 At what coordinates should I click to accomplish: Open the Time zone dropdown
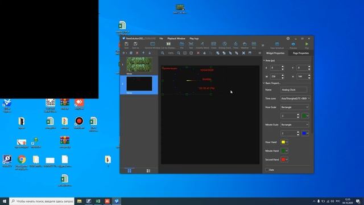click(295, 99)
